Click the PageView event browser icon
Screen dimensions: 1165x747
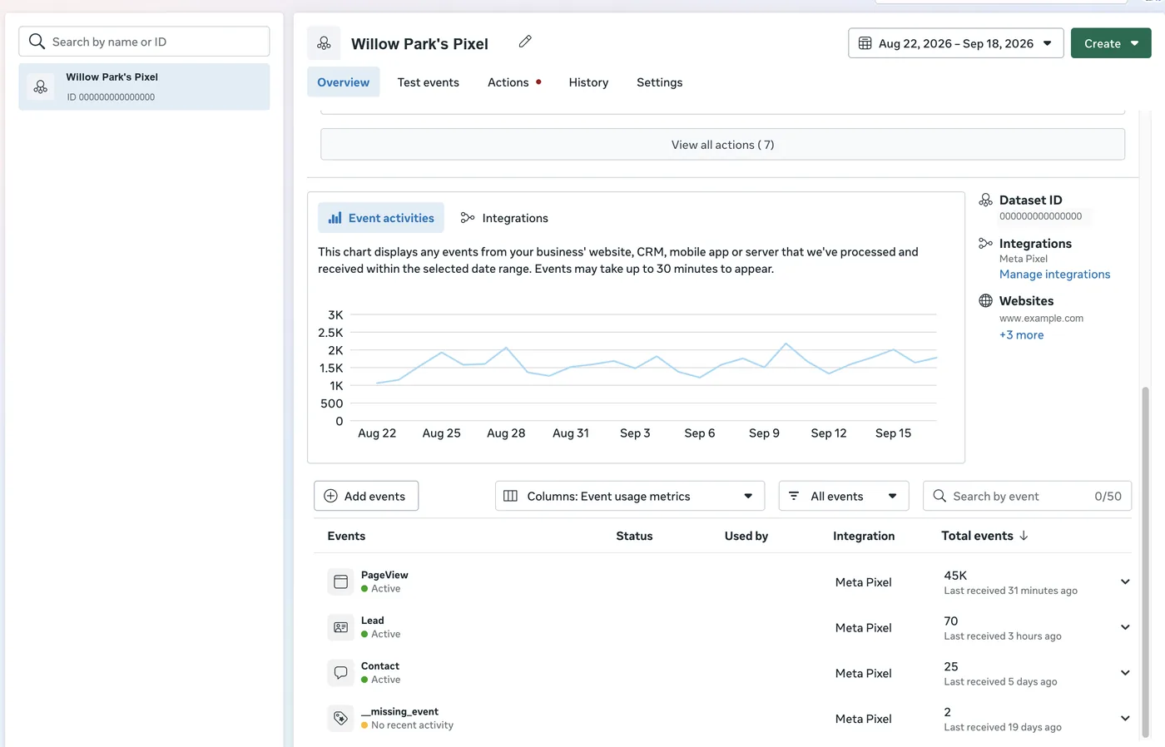pyautogui.click(x=340, y=581)
